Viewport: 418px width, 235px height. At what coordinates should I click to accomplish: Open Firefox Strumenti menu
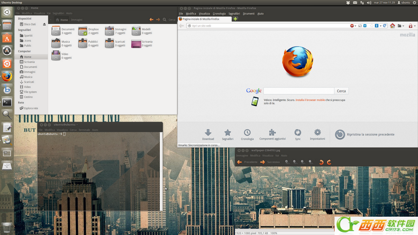point(249,14)
